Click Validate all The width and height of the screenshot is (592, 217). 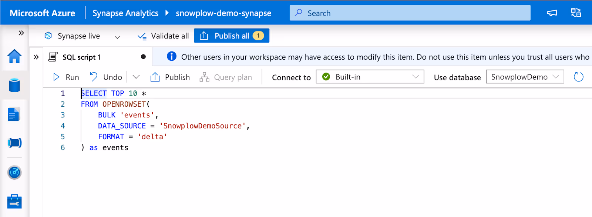point(163,36)
